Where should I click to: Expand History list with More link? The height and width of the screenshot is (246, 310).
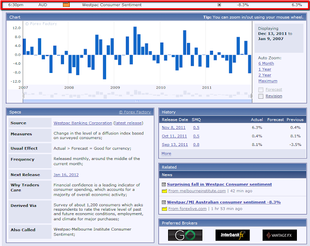coord(166,154)
